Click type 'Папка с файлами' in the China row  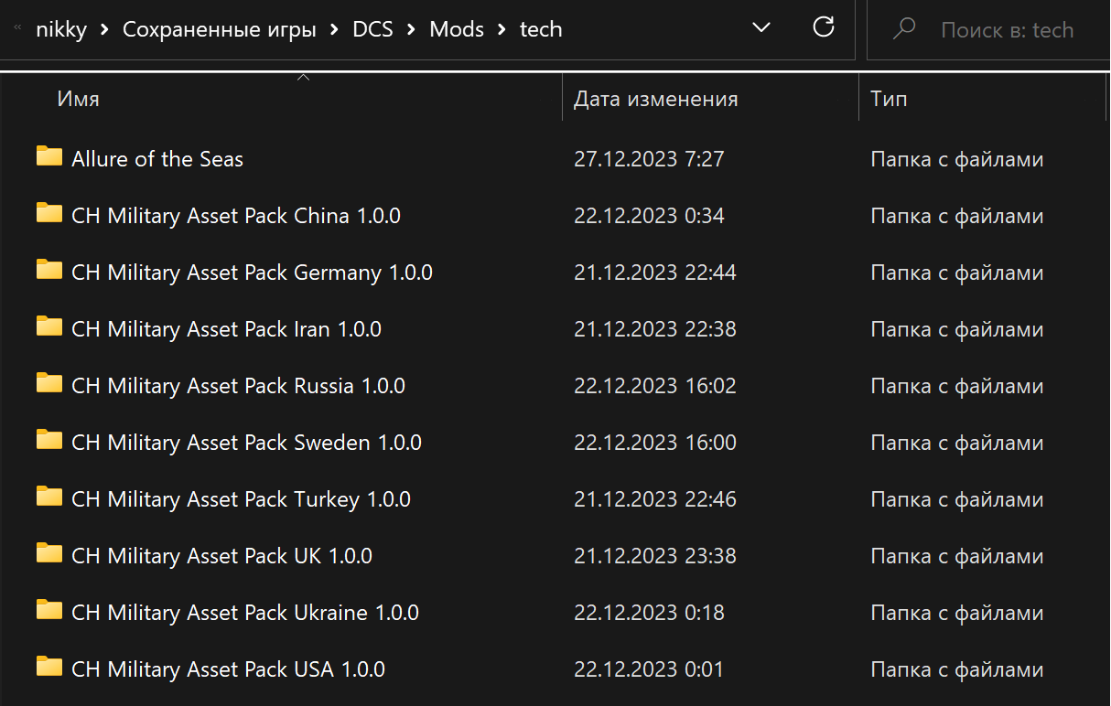(x=957, y=216)
